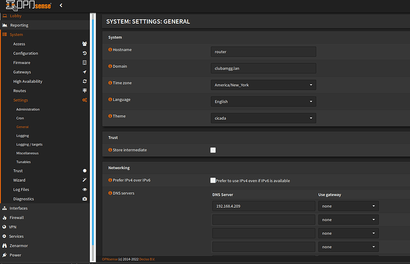Viewport: 410px width, 264px height.
Task: Click the Configuration history icon
Action: pyautogui.click(x=84, y=53)
